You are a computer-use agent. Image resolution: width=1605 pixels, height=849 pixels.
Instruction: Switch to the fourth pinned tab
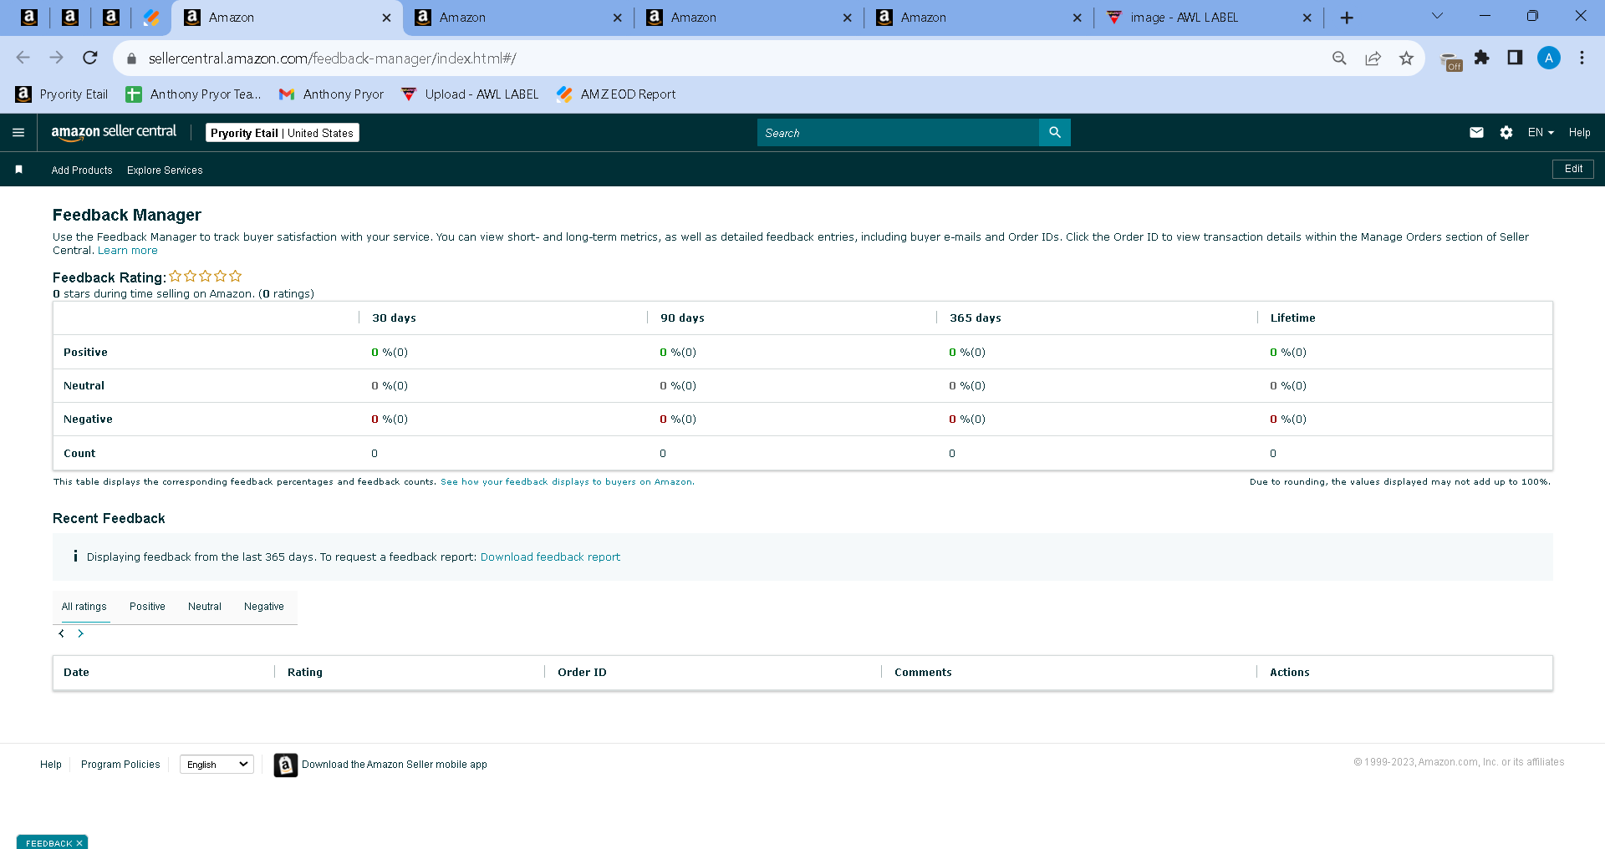tap(151, 18)
